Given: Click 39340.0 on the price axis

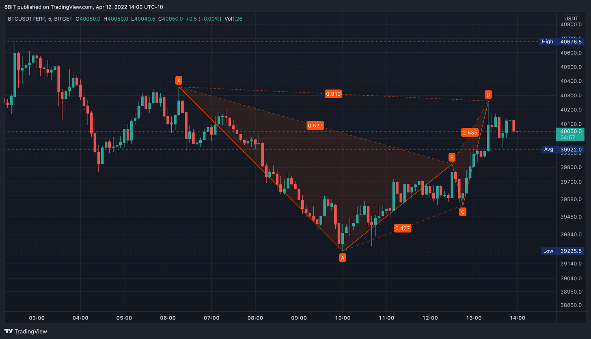Looking at the screenshot, I should point(571,234).
